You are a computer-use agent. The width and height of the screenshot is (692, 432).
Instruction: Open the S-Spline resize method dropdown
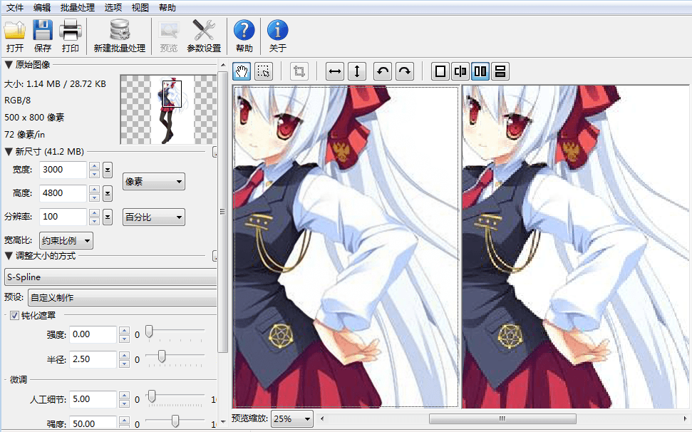pyautogui.click(x=110, y=277)
